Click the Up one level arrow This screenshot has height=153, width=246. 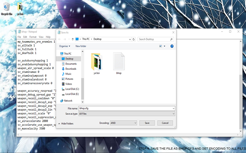(73, 39)
